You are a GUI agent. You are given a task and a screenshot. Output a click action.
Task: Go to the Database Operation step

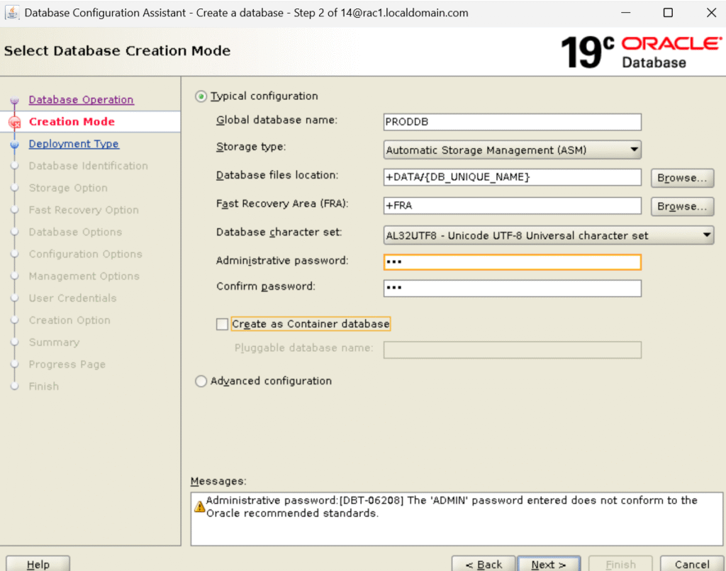(x=81, y=100)
